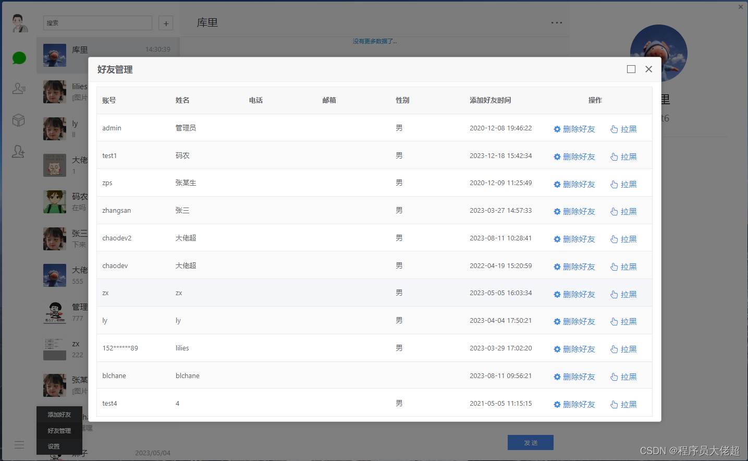
Task: Click the user avatar in the sidebar
Action: pos(19,23)
